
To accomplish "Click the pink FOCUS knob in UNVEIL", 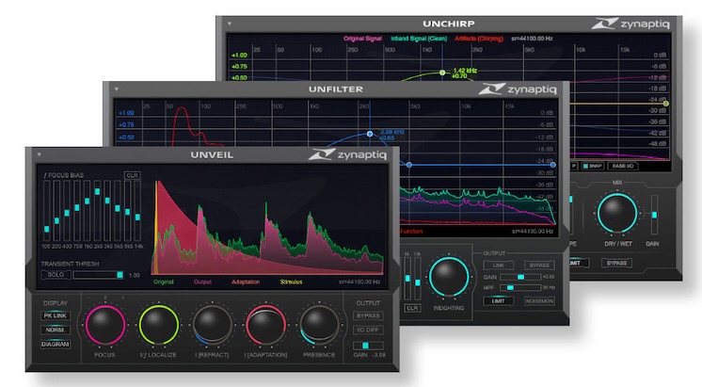I will click(x=104, y=325).
